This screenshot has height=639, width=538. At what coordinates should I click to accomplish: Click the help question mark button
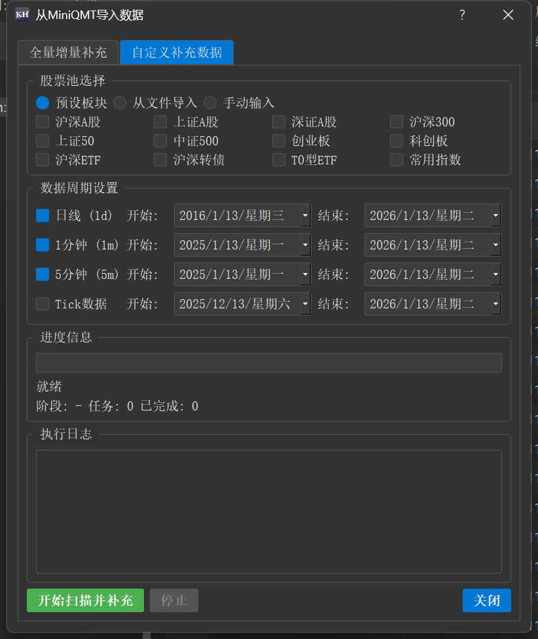462,15
